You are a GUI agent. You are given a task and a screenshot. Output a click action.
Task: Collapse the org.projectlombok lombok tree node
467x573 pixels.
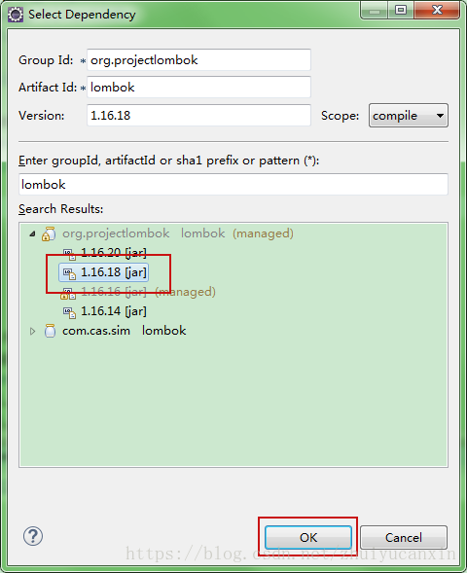32,233
